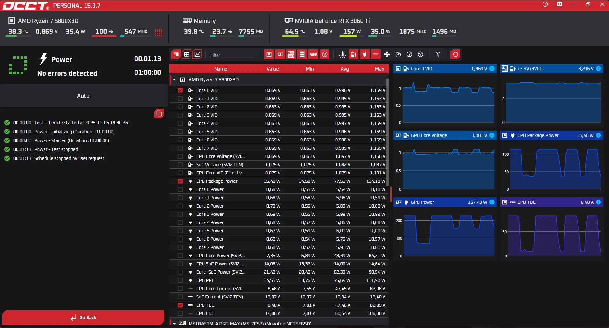
Task: Sort sensors by the Avg column
Action: [345, 69]
